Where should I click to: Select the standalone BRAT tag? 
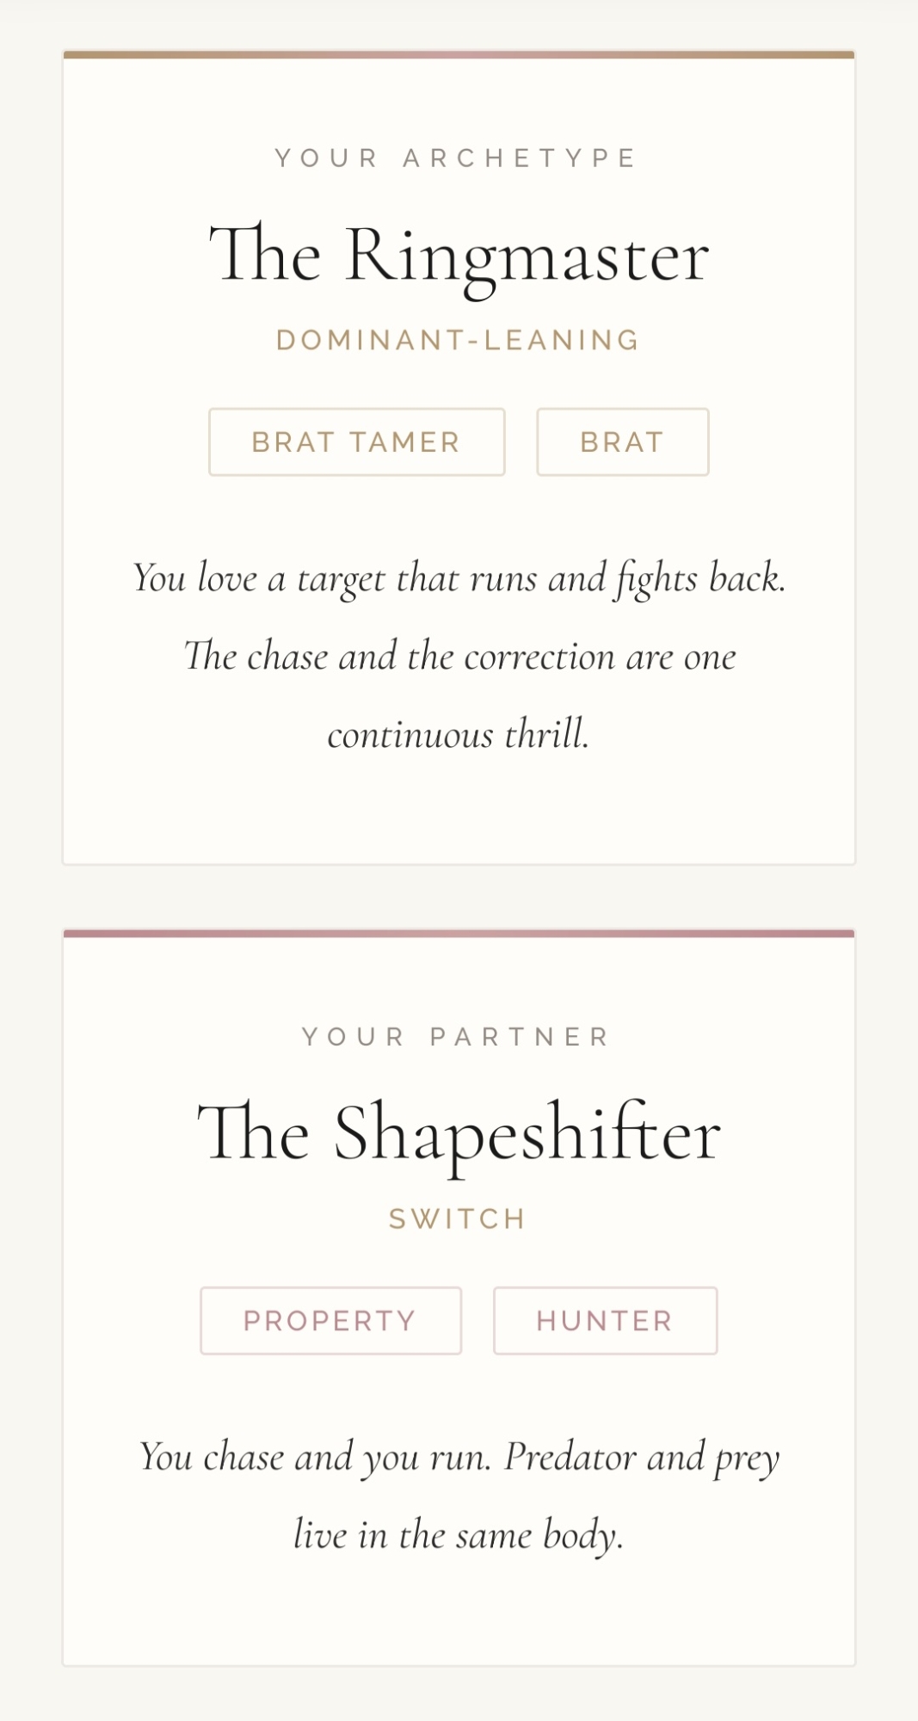click(622, 442)
